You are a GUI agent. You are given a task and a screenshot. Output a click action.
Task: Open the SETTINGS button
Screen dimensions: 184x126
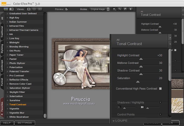[25, 123]
